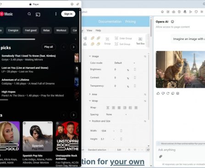Click the Contrast value stepper
Image resolution: width=205 pixels, height=168 pixels.
pyautogui.click(x=135, y=78)
